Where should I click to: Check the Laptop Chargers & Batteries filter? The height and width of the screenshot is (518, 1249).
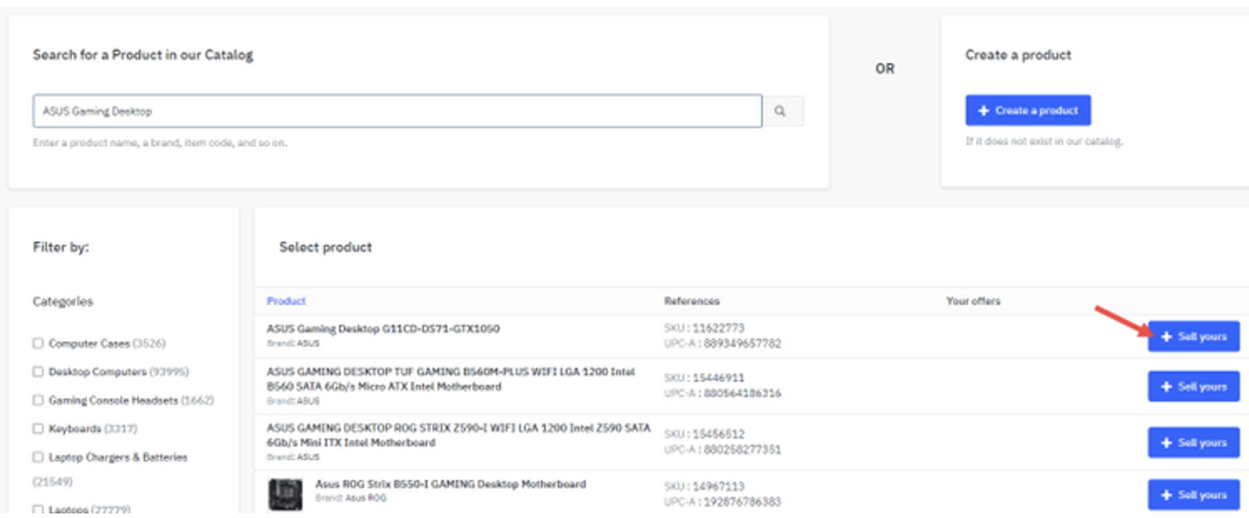[x=38, y=456]
